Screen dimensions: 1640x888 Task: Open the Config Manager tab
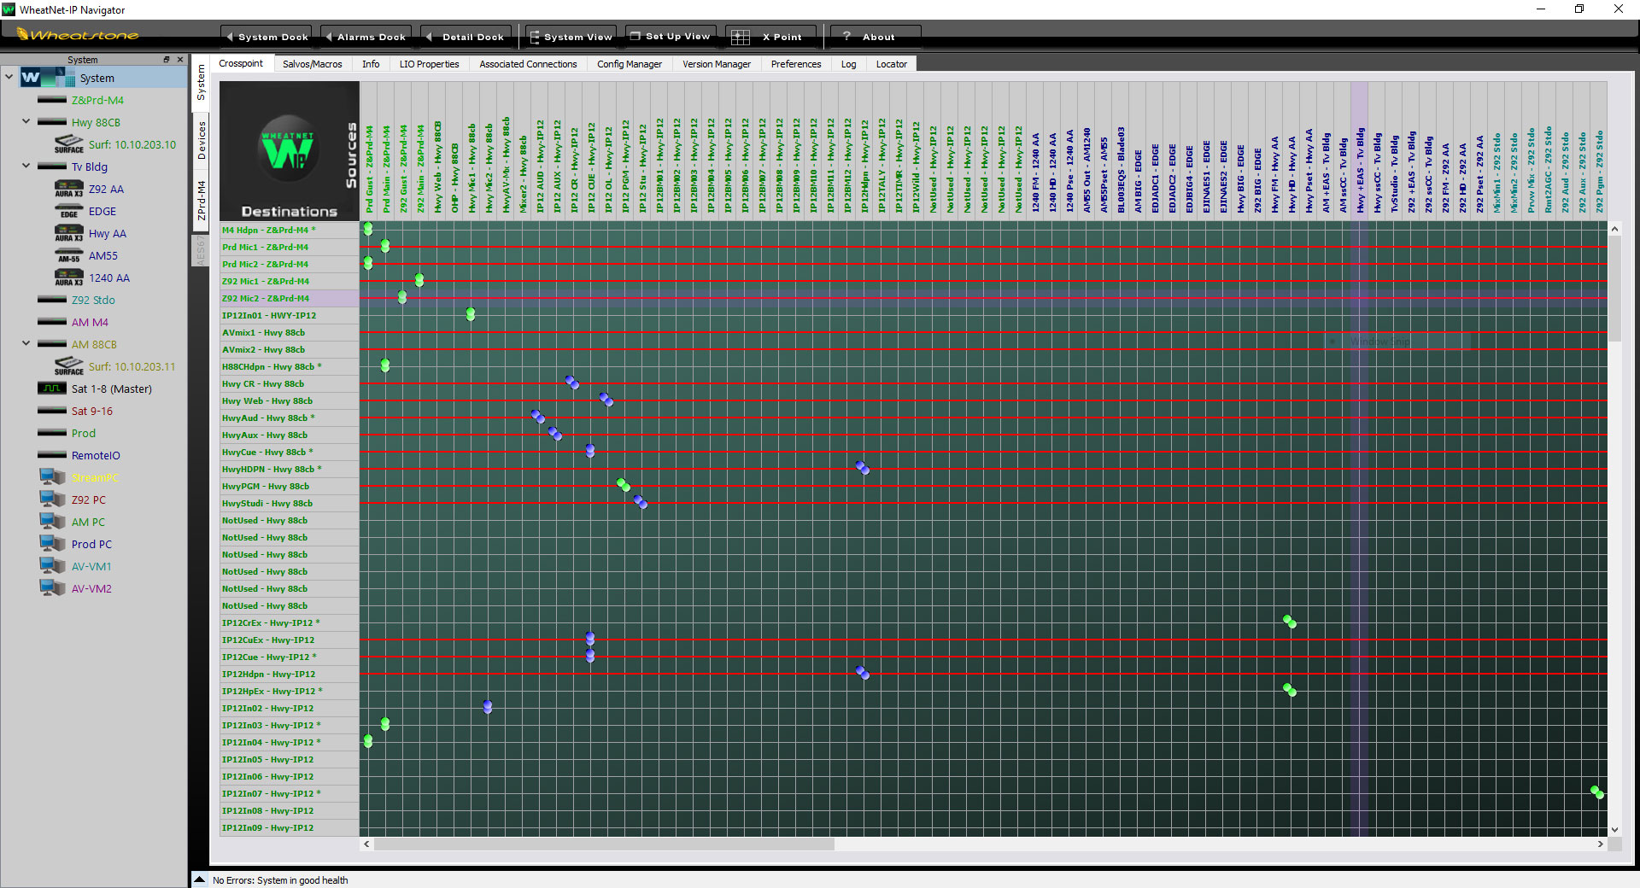pyautogui.click(x=630, y=64)
